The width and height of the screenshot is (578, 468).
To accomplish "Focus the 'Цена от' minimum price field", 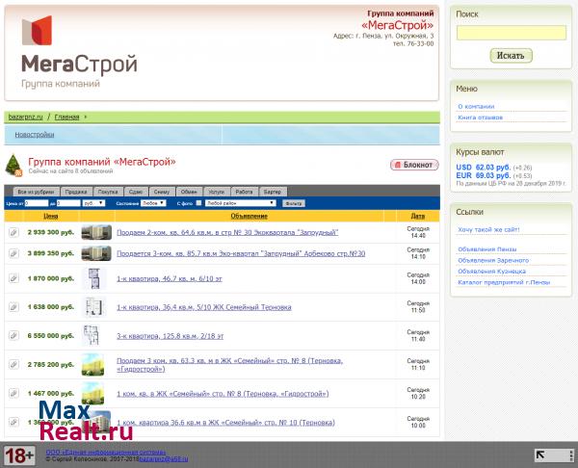I will click(x=37, y=203).
